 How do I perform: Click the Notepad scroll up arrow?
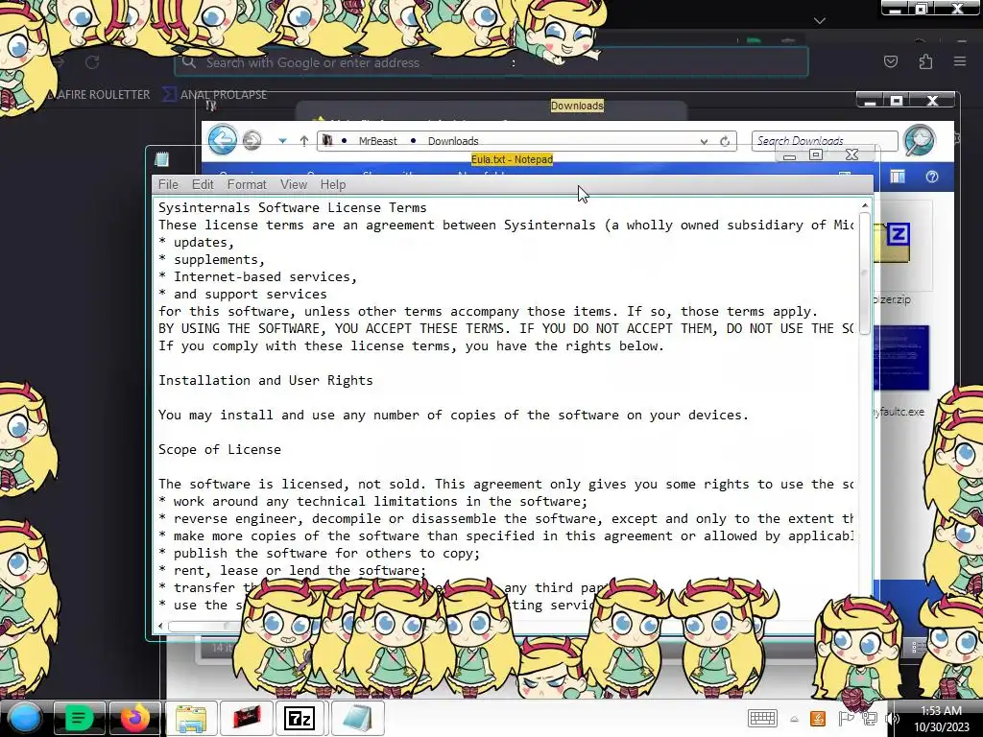point(865,205)
